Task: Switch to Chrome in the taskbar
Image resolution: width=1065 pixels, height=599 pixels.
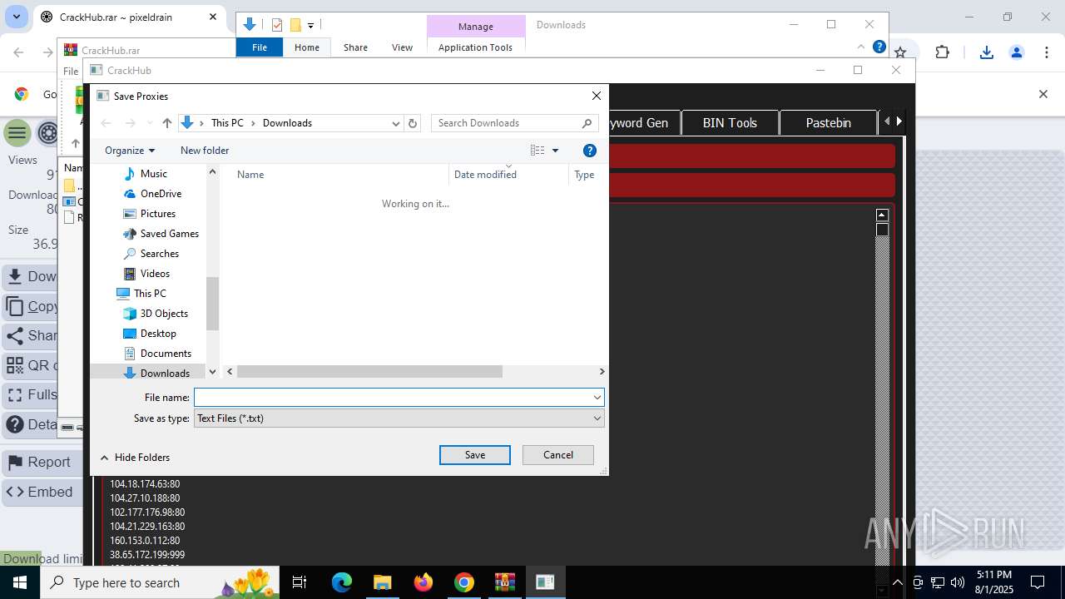Action: coord(464,582)
